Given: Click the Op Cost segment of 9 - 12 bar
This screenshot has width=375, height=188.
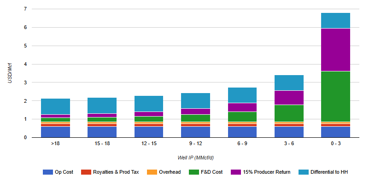Looking at the screenshot, I should tap(195, 132).
